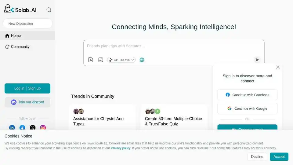
Task: Open the GPT-4o mini model dropdown
Action: pos(121,60)
